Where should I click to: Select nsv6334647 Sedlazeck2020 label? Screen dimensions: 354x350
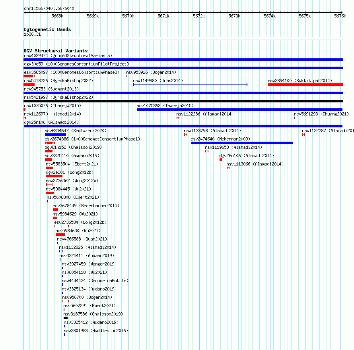pos(76,131)
